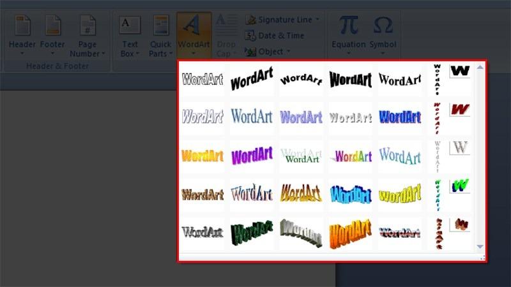Screen dimensions: 511x287
Task: Click the gallery corner resize grip
Action: click(x=482, y=258)
